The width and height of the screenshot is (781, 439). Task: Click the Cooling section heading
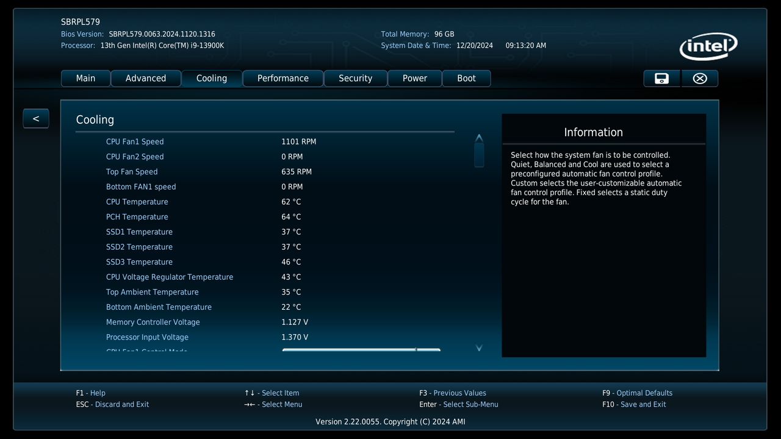pos(95,120)
